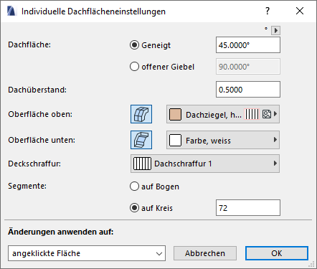Image resolution: width=317 pixels, height=269 pixels.
Task: Click the Oberfläche oben: label
Action: (x=40, y=114)
